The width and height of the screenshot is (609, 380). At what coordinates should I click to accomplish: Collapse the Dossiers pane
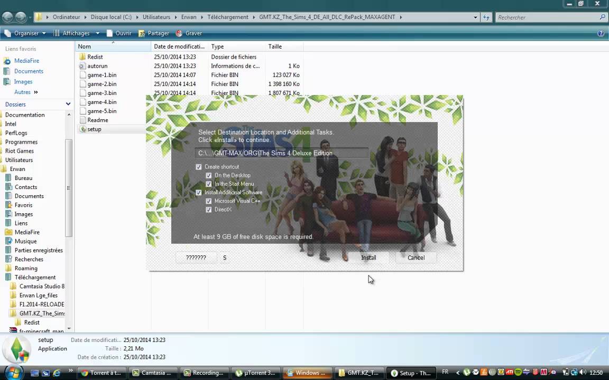(68, 104)
